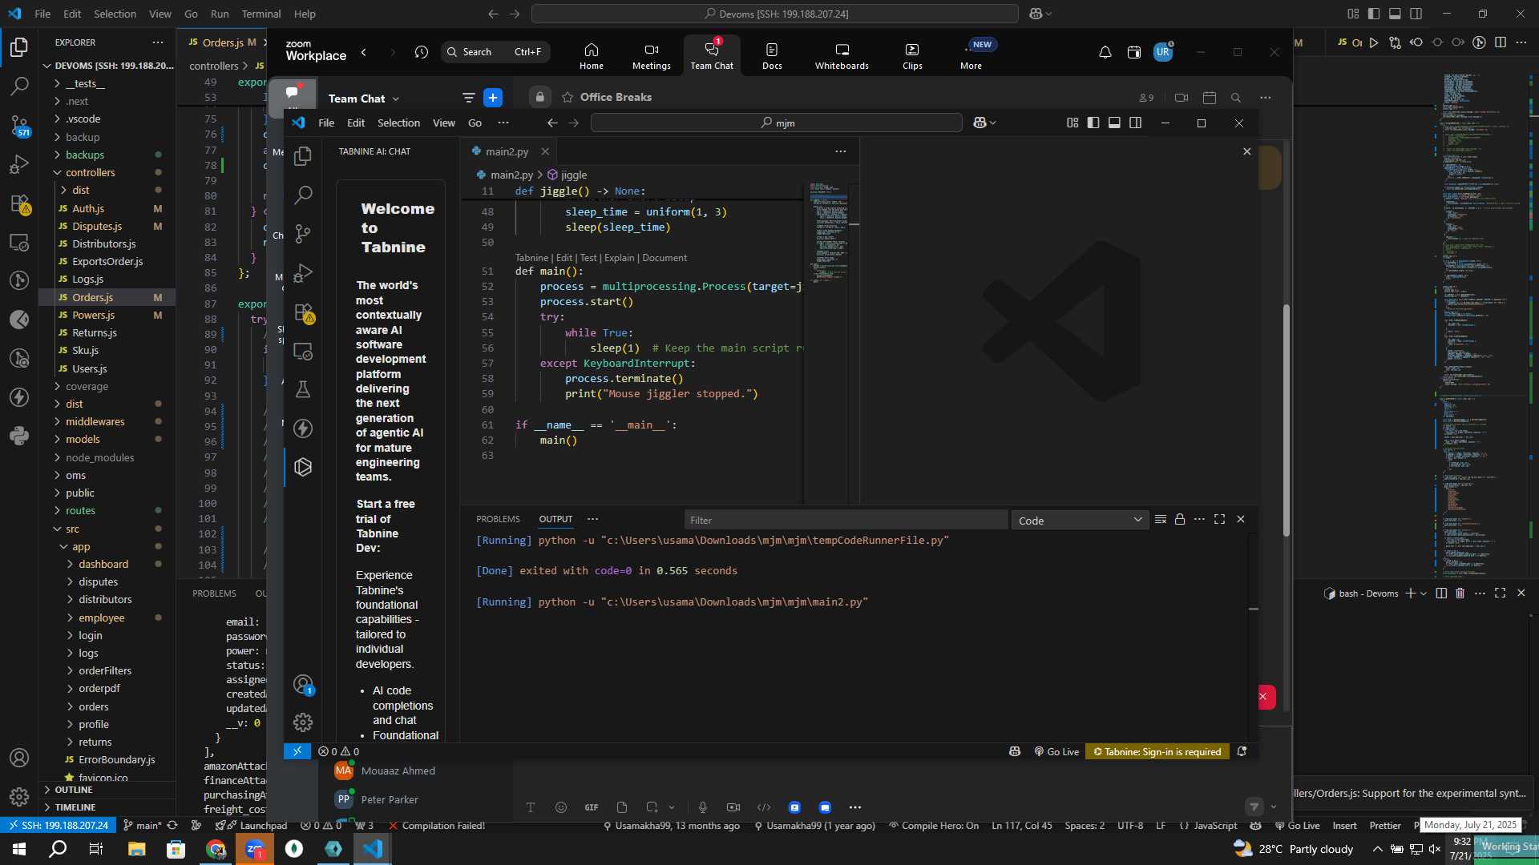Image resolution: width=1539 pixels, height=865 pixels.
Task: Open Source Control view in the main VS Code activity bar
Action: [19, 125]
